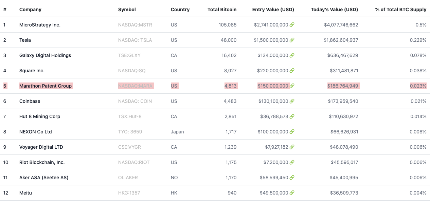The height and width of the screenshot is (202, 430).
Task: Open the link icon beside NEXON's $100,000,000
Action: pos(292,132)
